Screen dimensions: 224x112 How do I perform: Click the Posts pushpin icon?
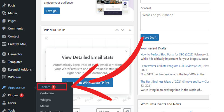[4, 5]
